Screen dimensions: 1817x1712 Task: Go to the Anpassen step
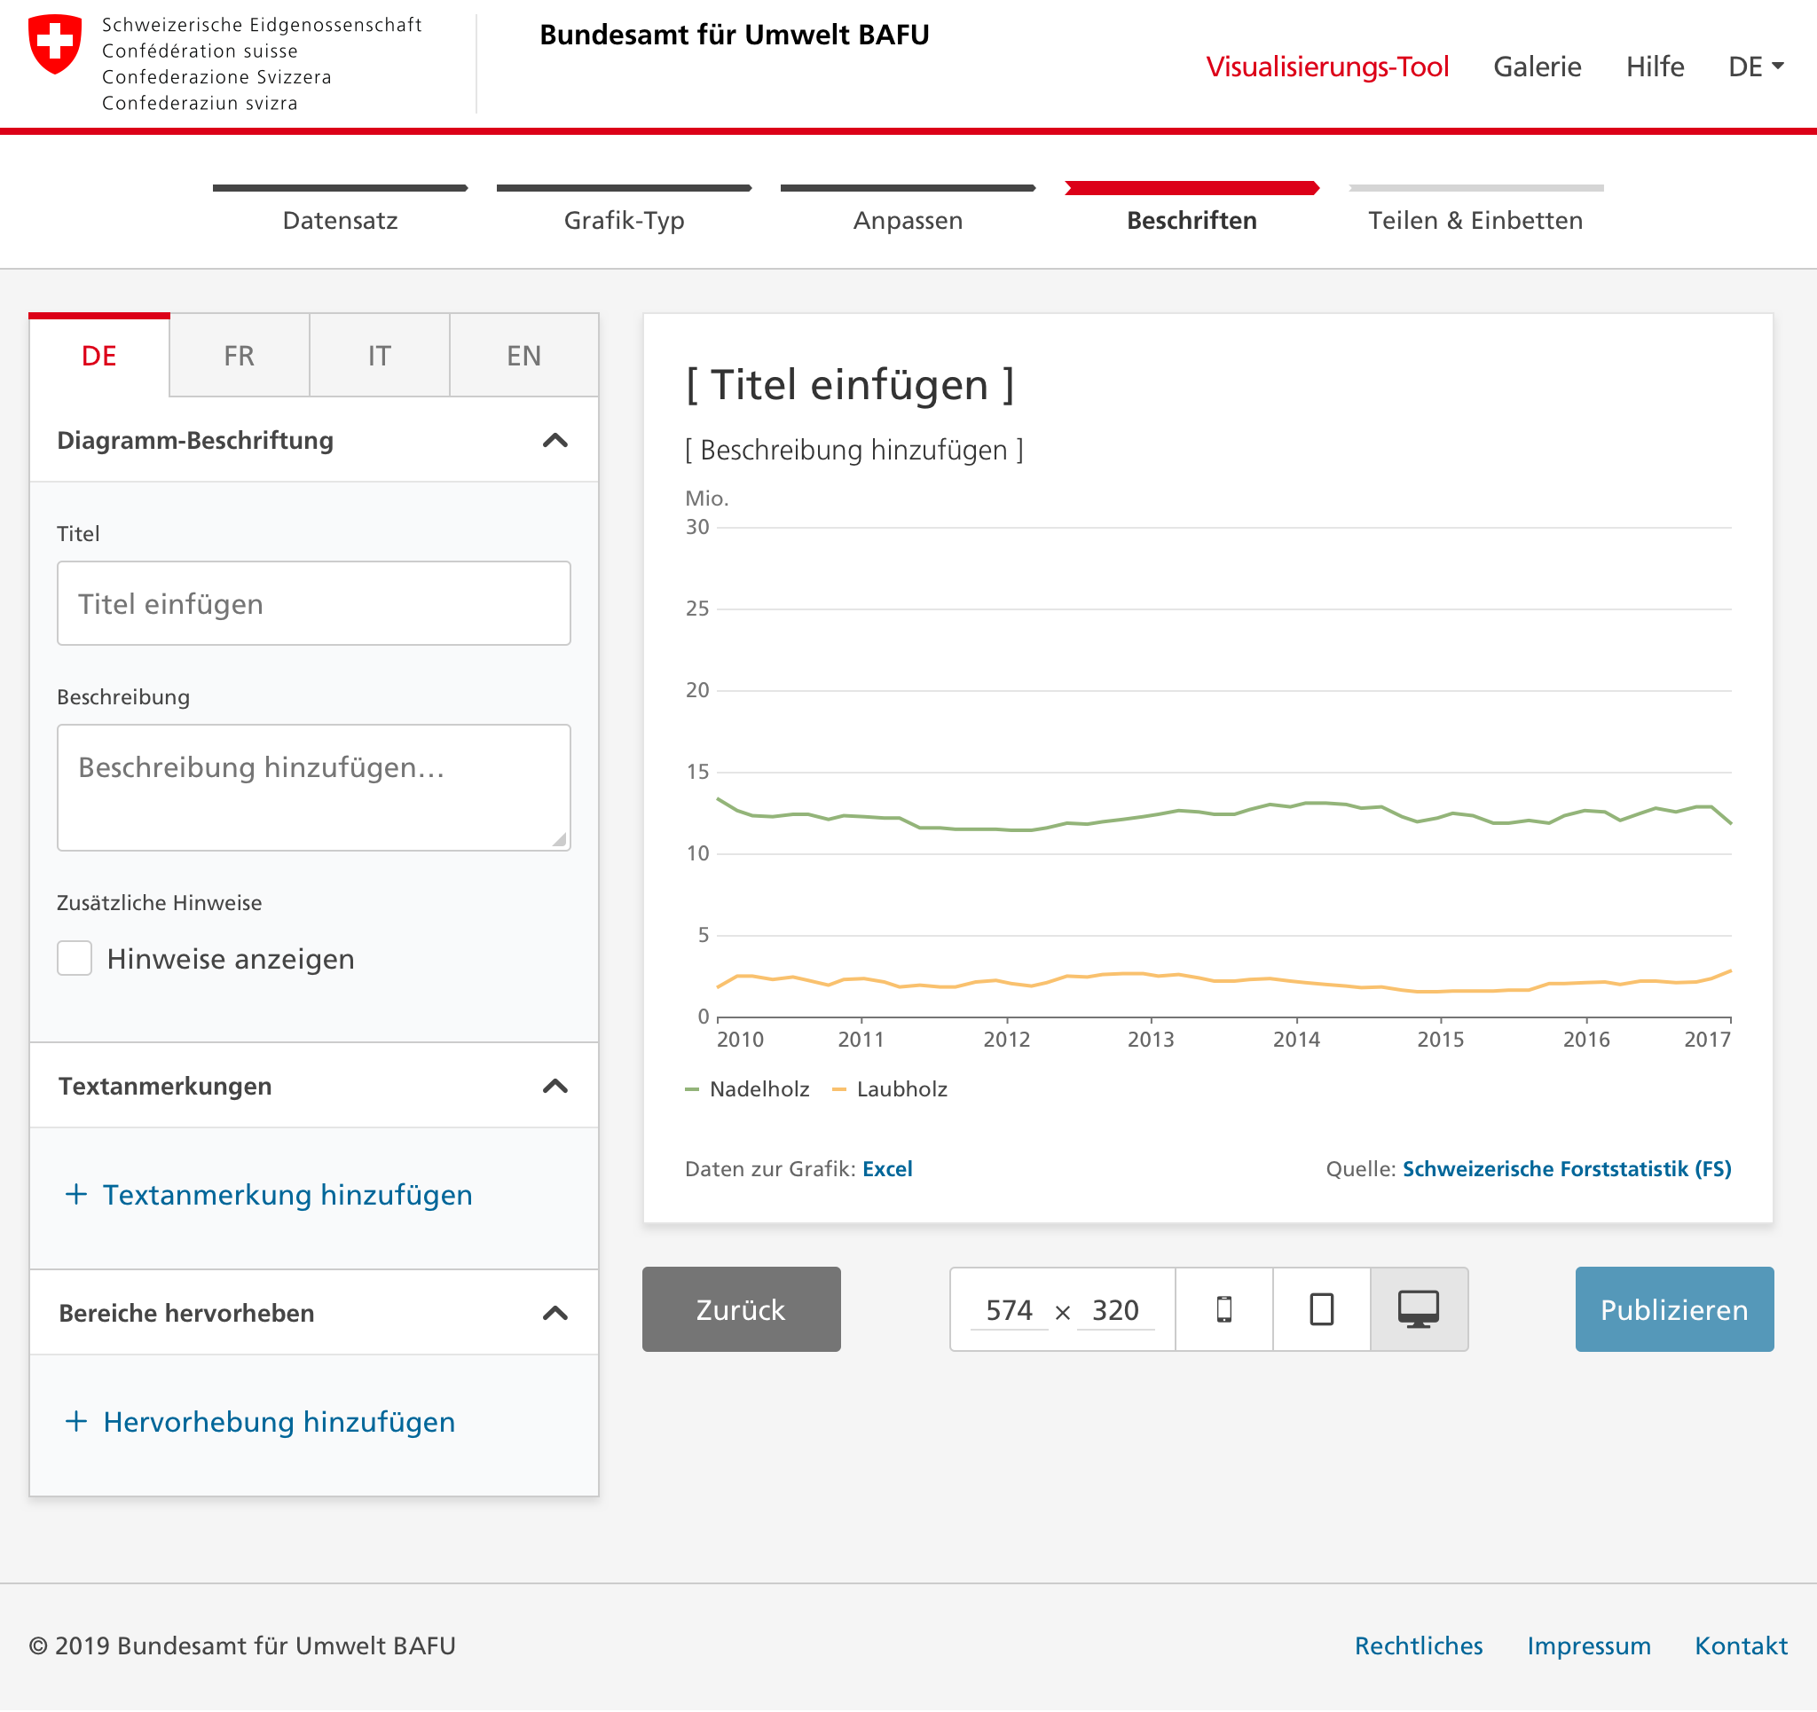(908, 219)
